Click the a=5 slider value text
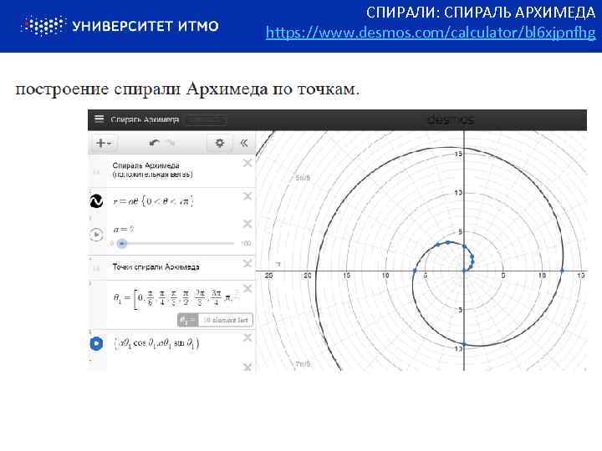Image resolution: width=602 pixels, height=451 pixels. (124, 230)
